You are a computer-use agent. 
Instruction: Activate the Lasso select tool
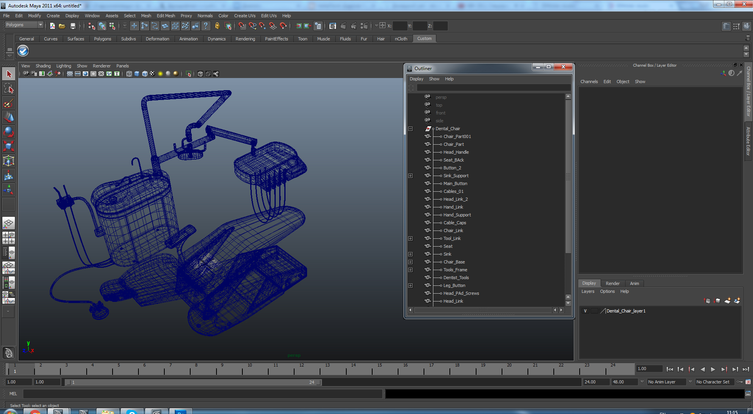pyautogui.click(x=9, y=88)
